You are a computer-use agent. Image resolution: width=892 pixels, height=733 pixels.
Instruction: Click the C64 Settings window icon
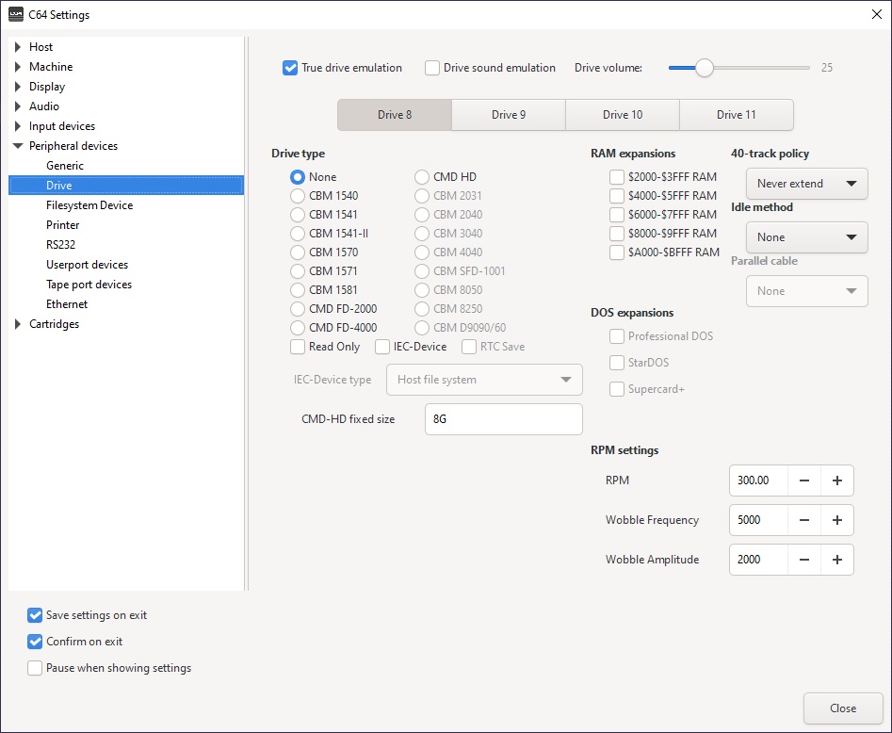(x=16, y=14)
